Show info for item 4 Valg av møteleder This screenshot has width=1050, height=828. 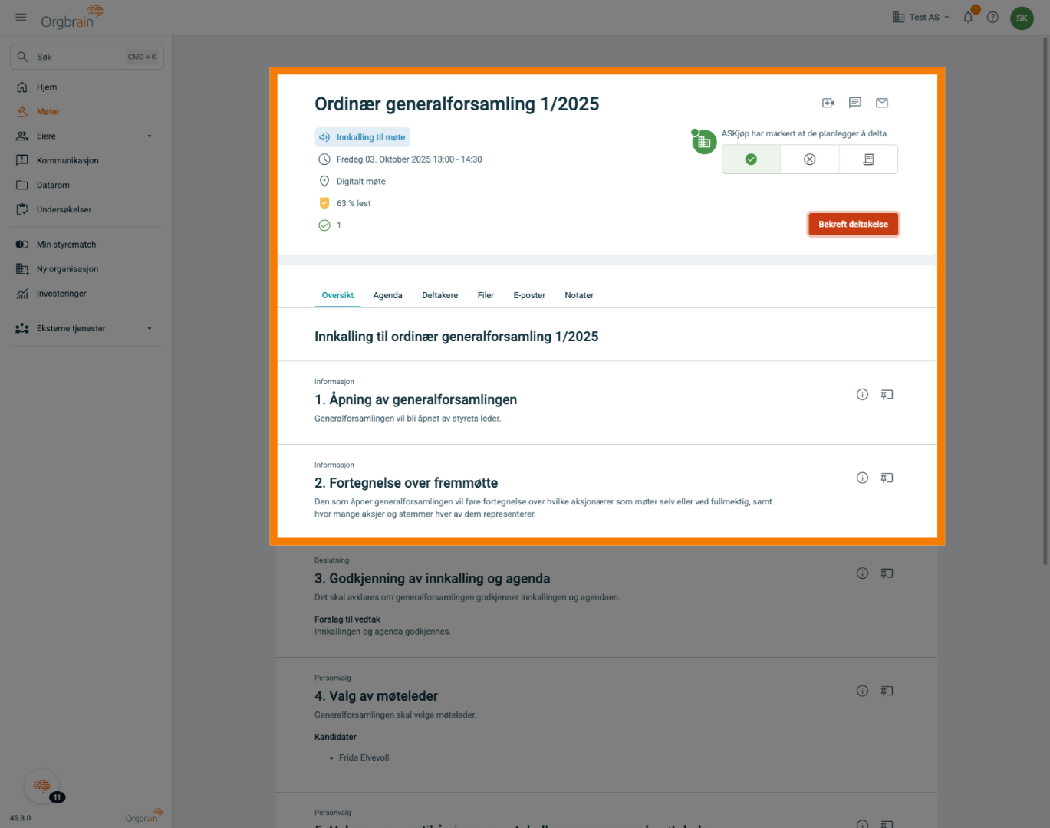[862, 692]
